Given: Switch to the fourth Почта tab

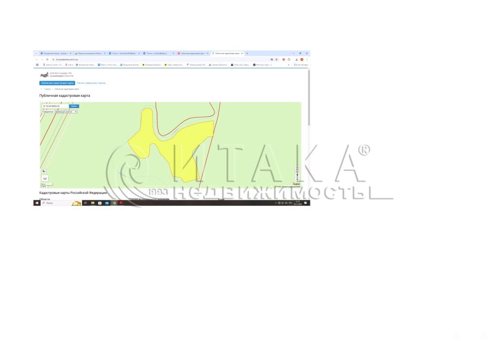Looking at the screenshot, I should pyautogui.click(x=159, y=53).
